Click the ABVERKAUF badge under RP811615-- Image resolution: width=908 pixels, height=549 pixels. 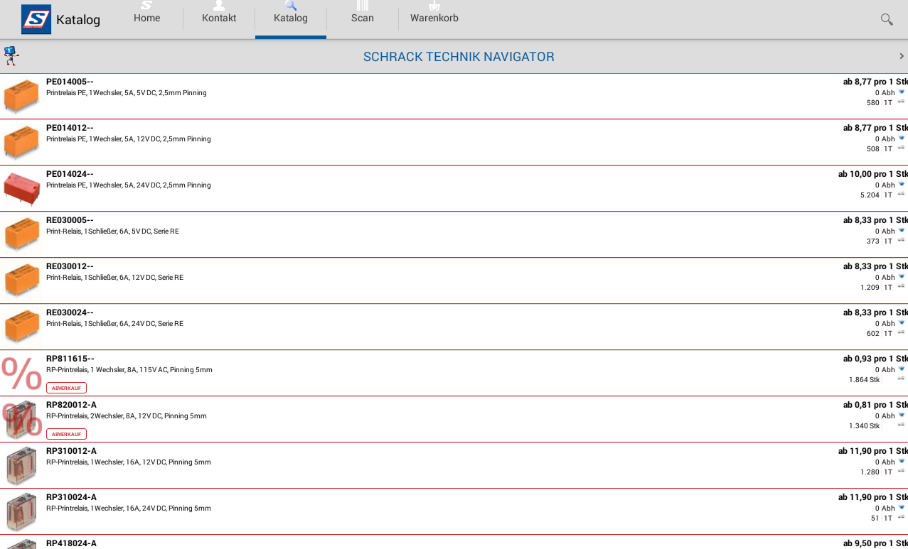coord(66,388)
